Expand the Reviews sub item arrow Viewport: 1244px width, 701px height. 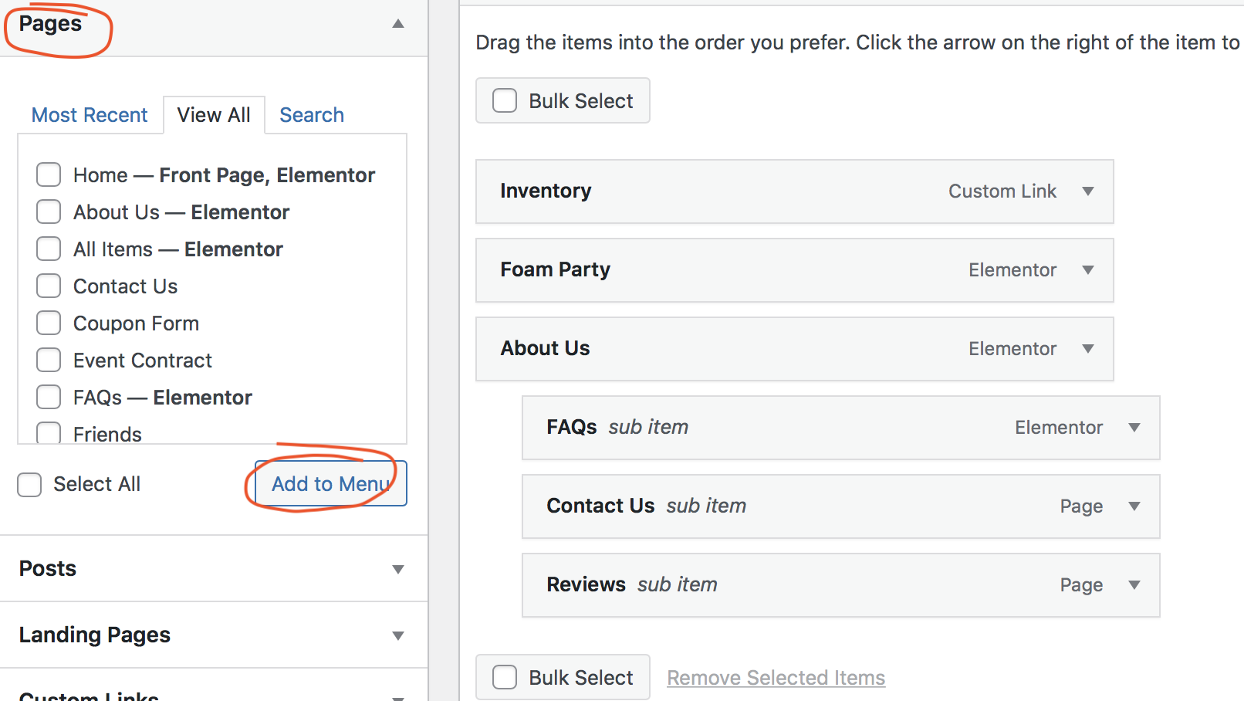tap(1134, 585)
